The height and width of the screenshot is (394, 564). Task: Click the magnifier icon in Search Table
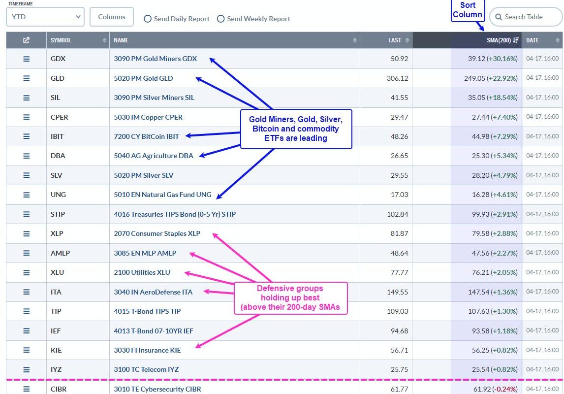coord(499,17)
